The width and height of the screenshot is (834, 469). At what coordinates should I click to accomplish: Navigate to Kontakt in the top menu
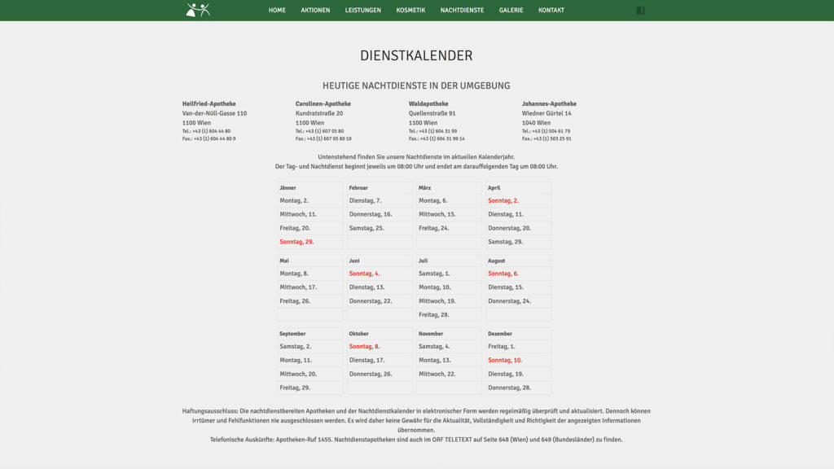click(x=551, y=11)
